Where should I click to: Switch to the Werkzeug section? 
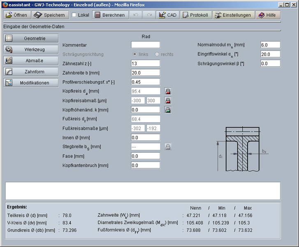(31, 49)
